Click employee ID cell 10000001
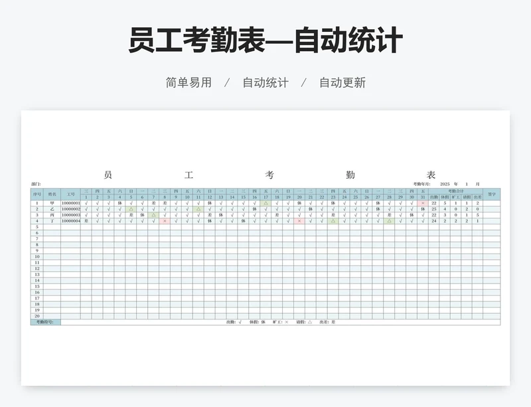This screenshot has width=531, height=407. [71, 203]
